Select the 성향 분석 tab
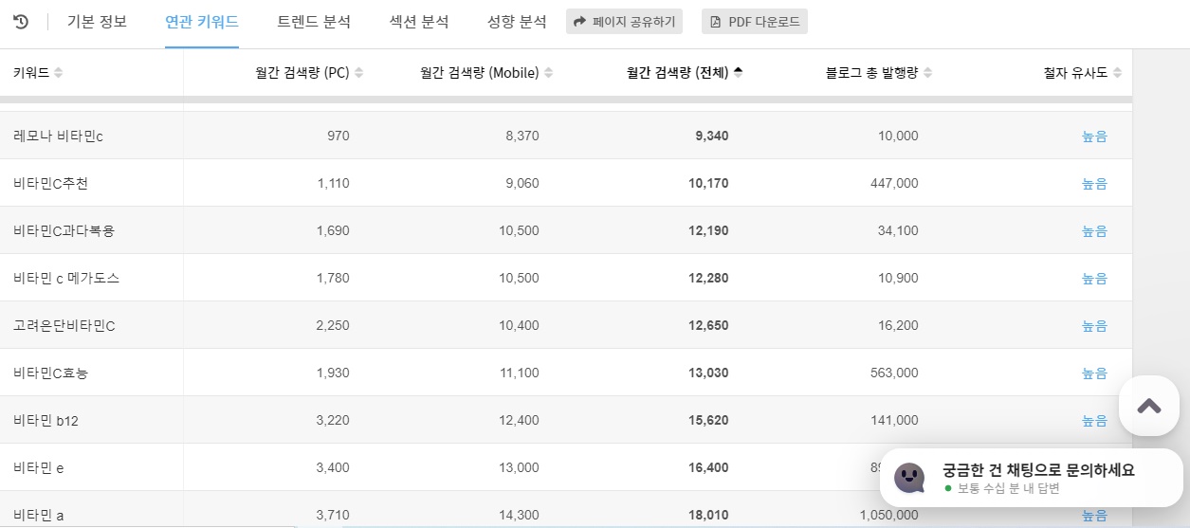Viewport: 1190px width, 528px height. click(x=517, y=22)
